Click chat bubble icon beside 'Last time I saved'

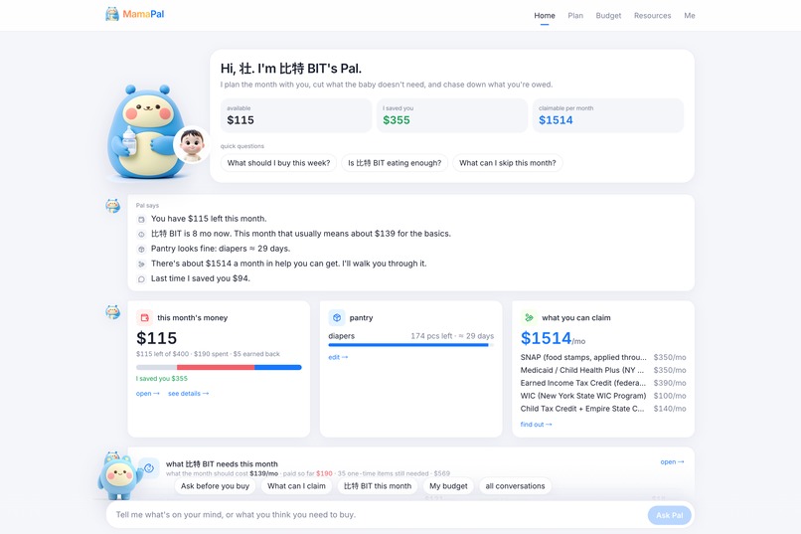click(141, 279)
